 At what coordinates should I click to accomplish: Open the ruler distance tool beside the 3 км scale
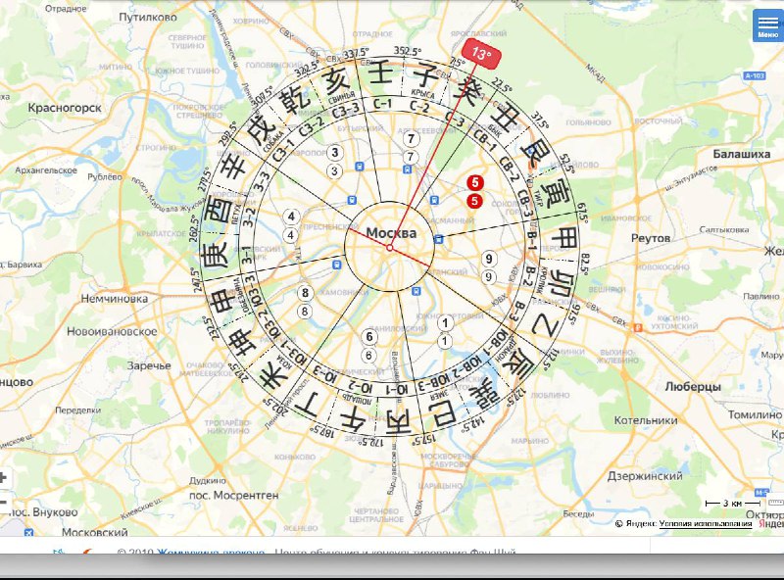(775, 503)
